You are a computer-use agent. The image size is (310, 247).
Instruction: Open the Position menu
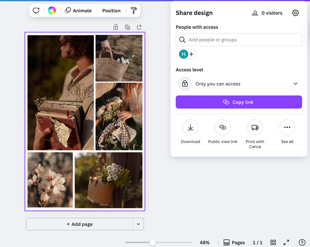tap(111, 10)
